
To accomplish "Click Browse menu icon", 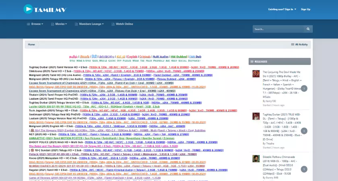I will tap(28, 24).
